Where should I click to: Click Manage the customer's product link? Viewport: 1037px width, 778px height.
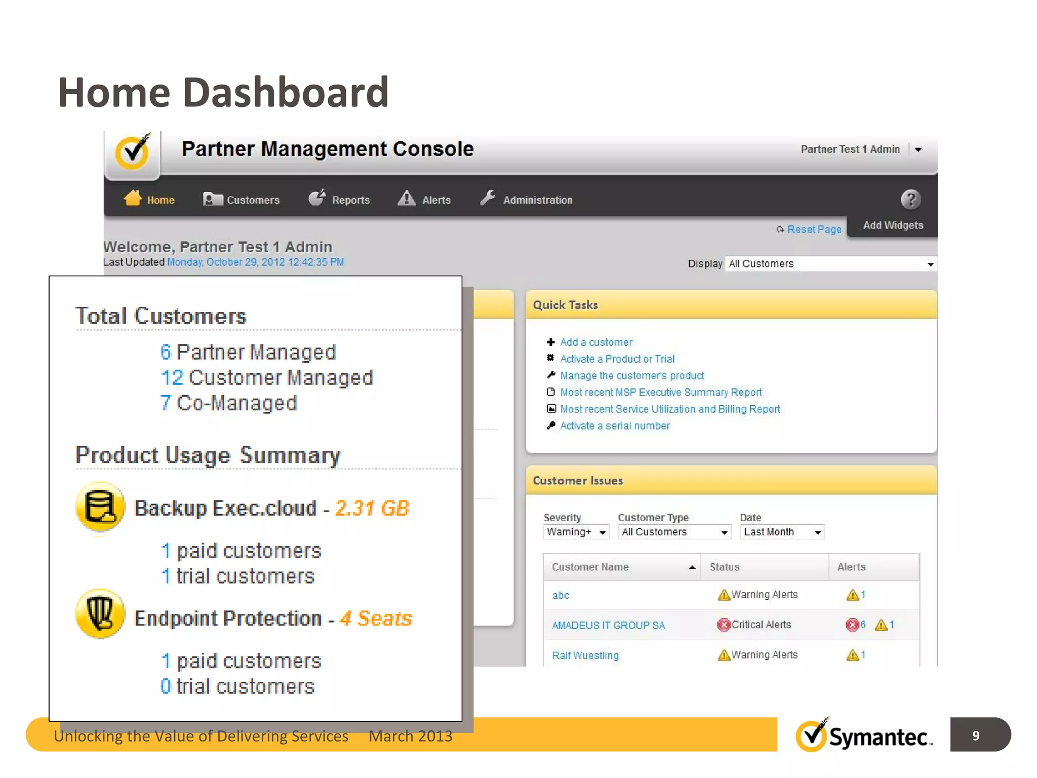(x=632, y=375)
